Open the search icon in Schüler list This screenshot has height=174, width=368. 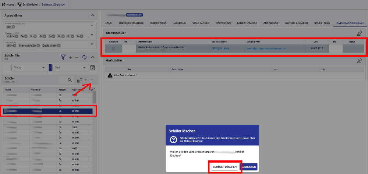(70, 80)
